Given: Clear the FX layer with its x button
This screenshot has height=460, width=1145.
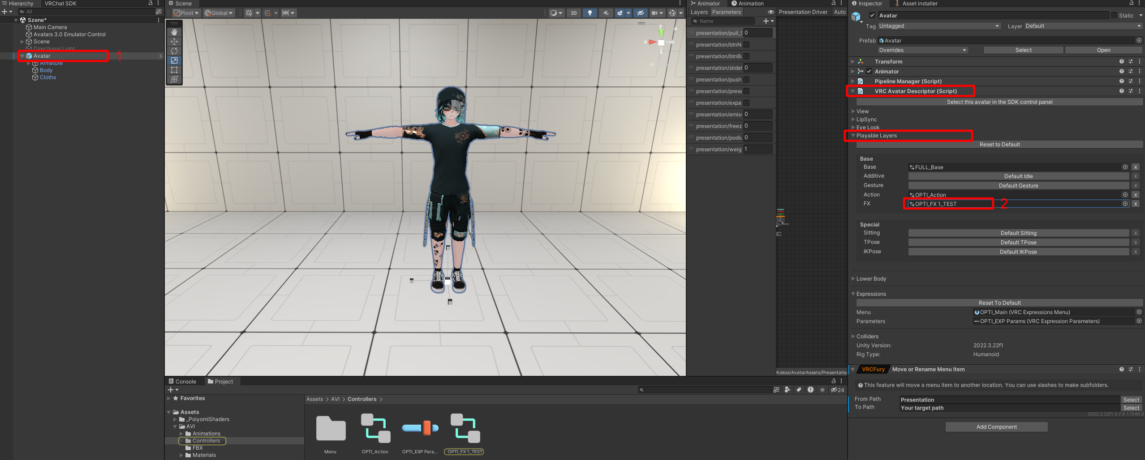Looking at the screenshot, I should (x=1136, y=204).
